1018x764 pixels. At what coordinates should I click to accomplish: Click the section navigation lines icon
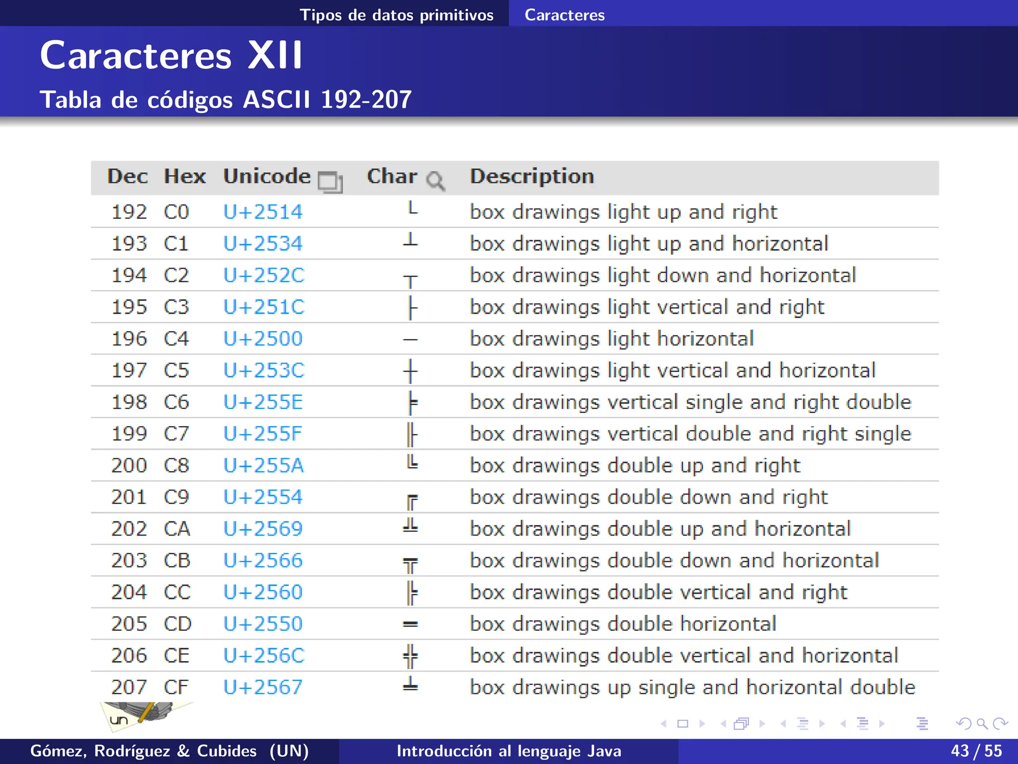click(x=862, y=724)
